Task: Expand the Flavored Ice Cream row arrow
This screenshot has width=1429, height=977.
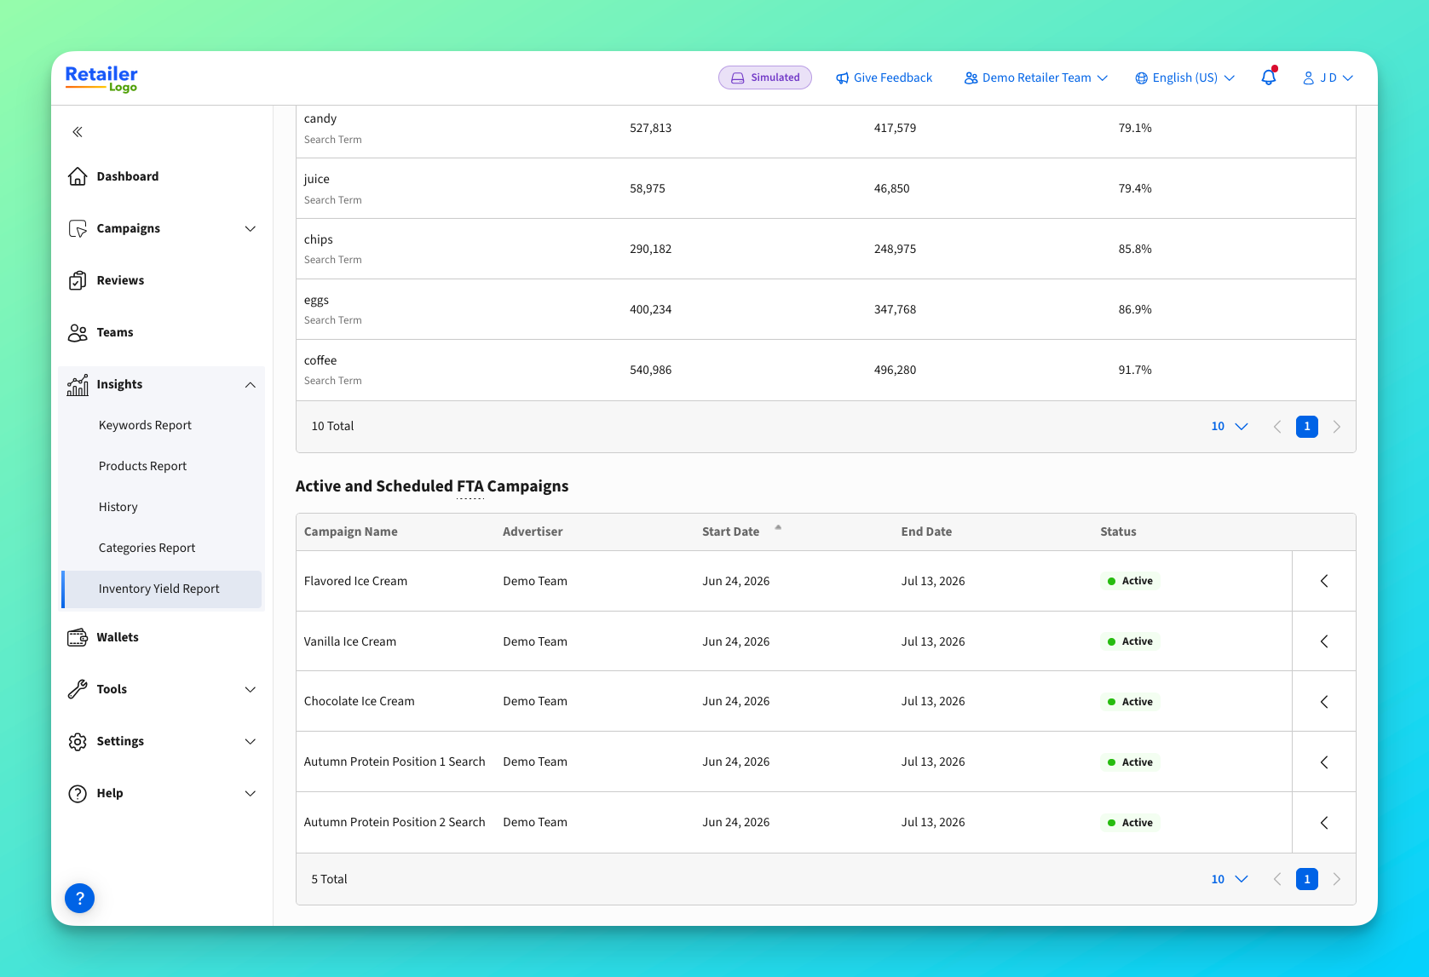Action: pos(1324,581)
